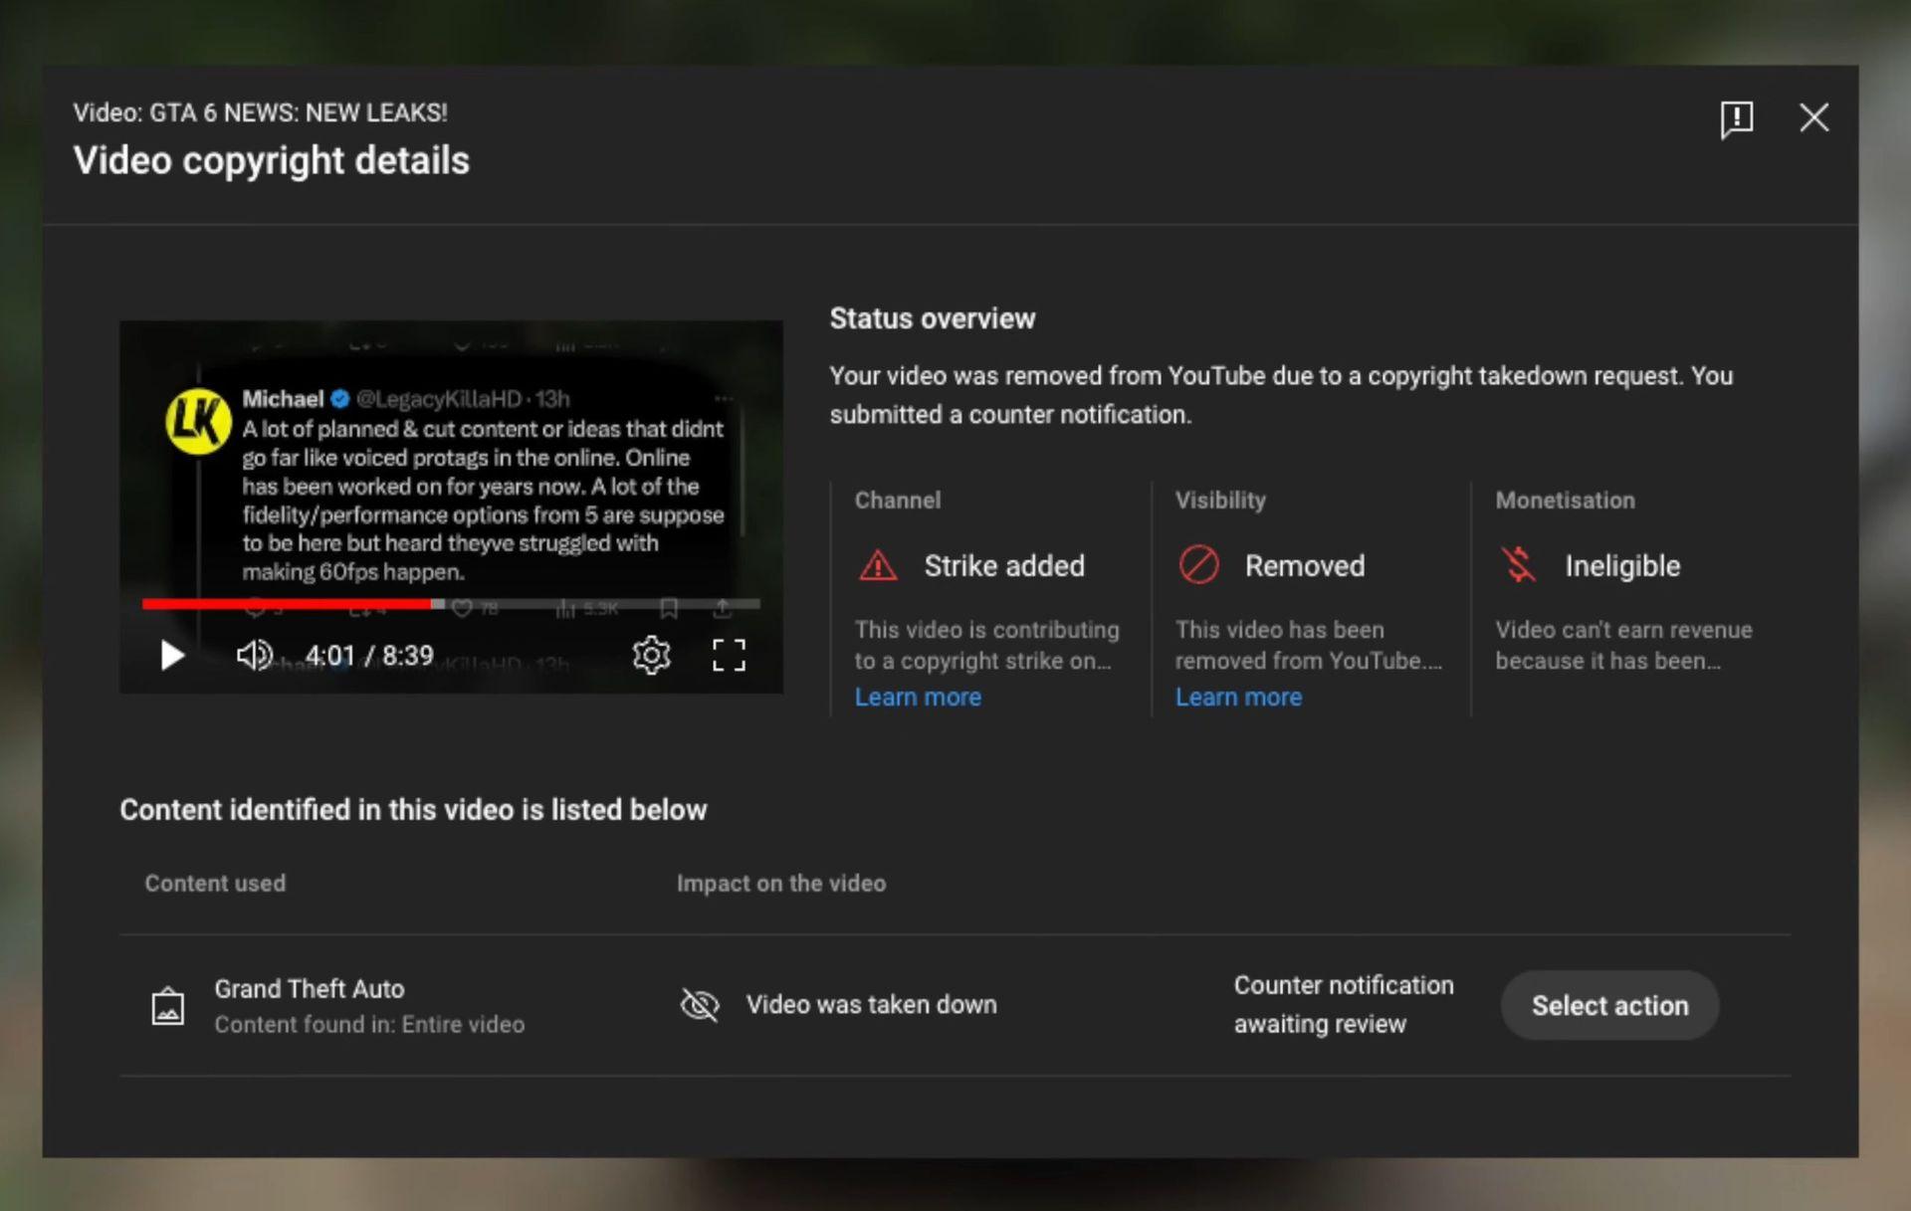
Task: Open the send feedback panel
Action: point(1737,119)
